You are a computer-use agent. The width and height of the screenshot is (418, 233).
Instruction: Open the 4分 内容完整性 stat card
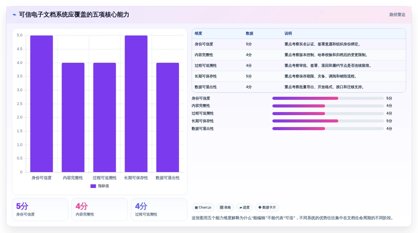(x=100, y=209)
